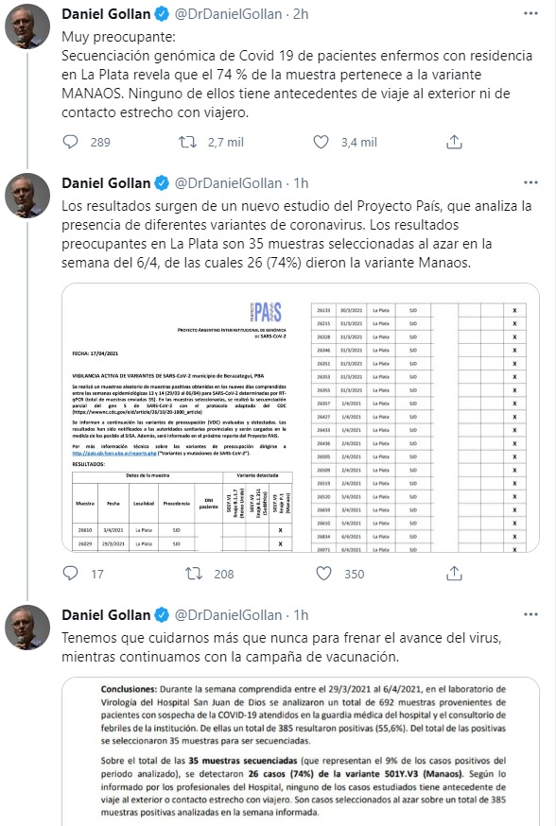Open the @DrDanielGollan handle in the second tweet
The image size is (556, 826).
click(228, 183)
